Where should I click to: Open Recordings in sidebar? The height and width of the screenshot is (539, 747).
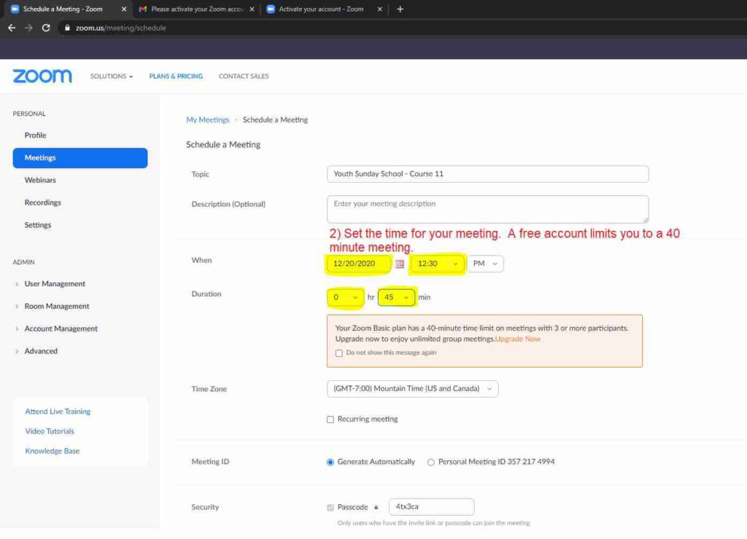click(43, 202)
